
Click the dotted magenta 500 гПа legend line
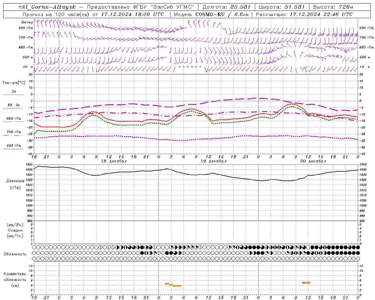coord(13,149)
